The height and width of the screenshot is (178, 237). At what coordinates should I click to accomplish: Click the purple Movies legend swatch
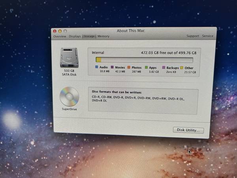tap(112, 67)
